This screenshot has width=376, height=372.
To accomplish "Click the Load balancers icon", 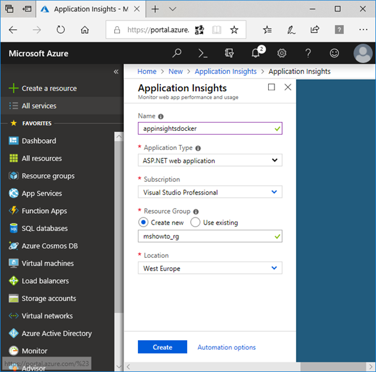I will click(13, 281).
